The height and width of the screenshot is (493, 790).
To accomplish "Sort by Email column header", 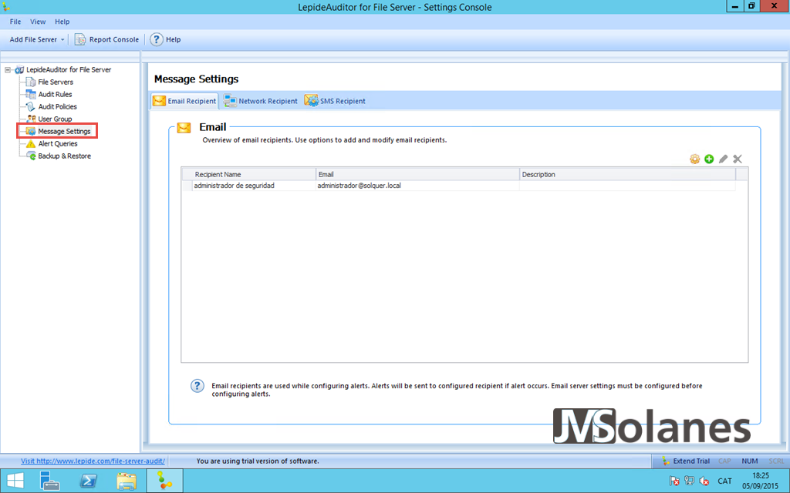I will click(x=417, y=174).
